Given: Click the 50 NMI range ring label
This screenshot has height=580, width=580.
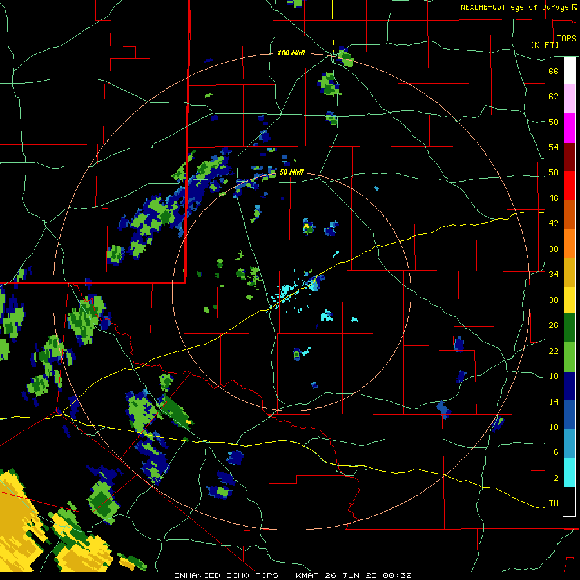Looking at the screenshot, I should pyautogui.click(x=291, y=172).
